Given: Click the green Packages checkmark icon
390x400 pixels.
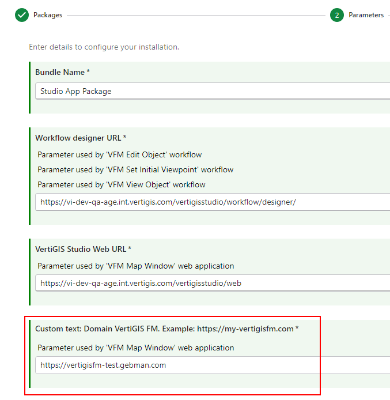Looking at the screenshot, I should (x=22, y=15).
